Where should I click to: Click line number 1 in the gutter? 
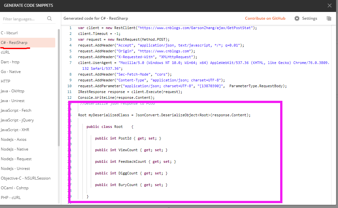point(70,28)
